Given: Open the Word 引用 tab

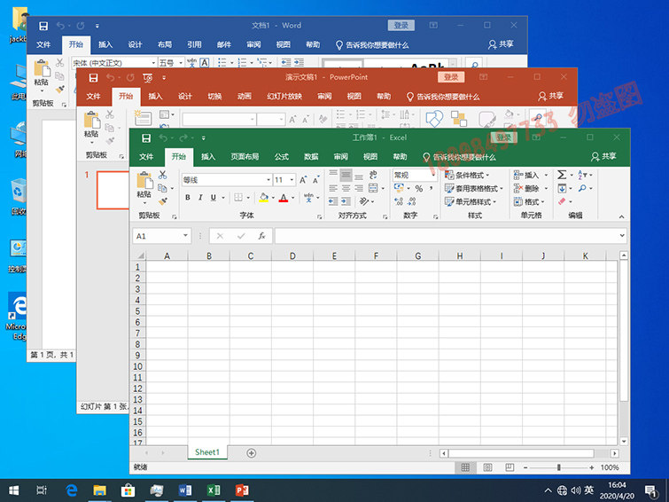Looking at the screenshot, I should click(194, 44).
